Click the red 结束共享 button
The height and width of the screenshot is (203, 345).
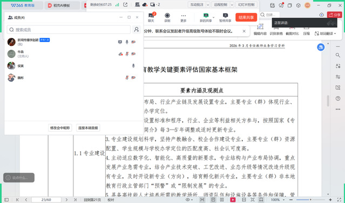point(246,17)
